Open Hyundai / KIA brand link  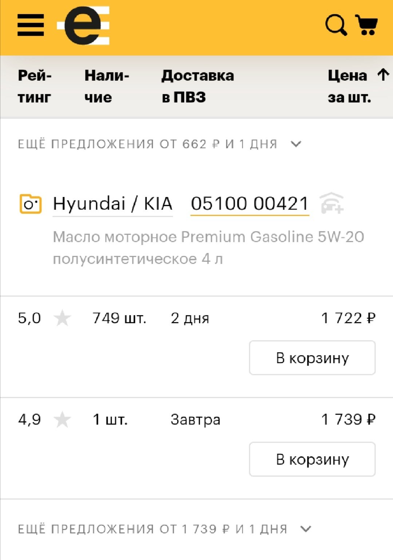click(112, 204)
